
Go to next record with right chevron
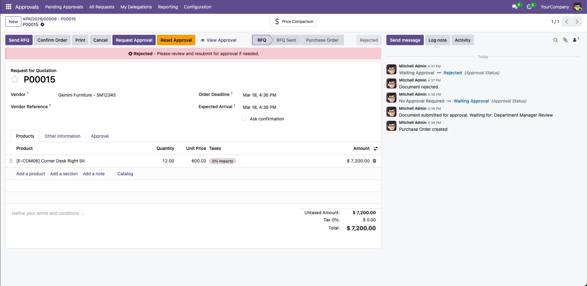point(577,22)
